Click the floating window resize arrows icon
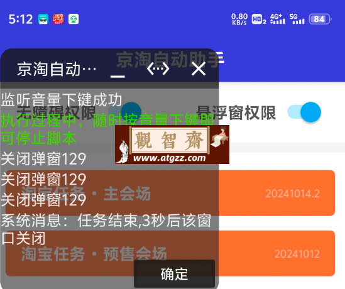 coord(158,69)
